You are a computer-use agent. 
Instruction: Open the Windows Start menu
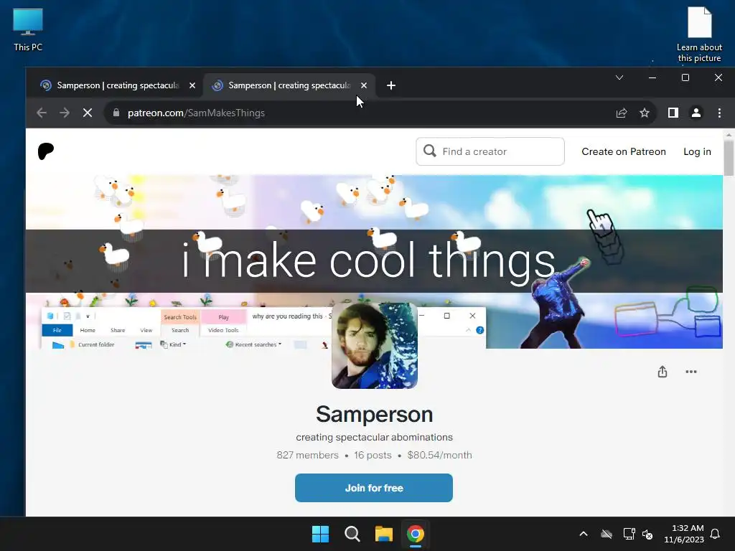click(321, 534)
